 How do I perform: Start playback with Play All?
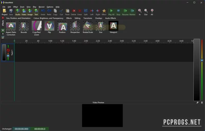tap(111, 12)
